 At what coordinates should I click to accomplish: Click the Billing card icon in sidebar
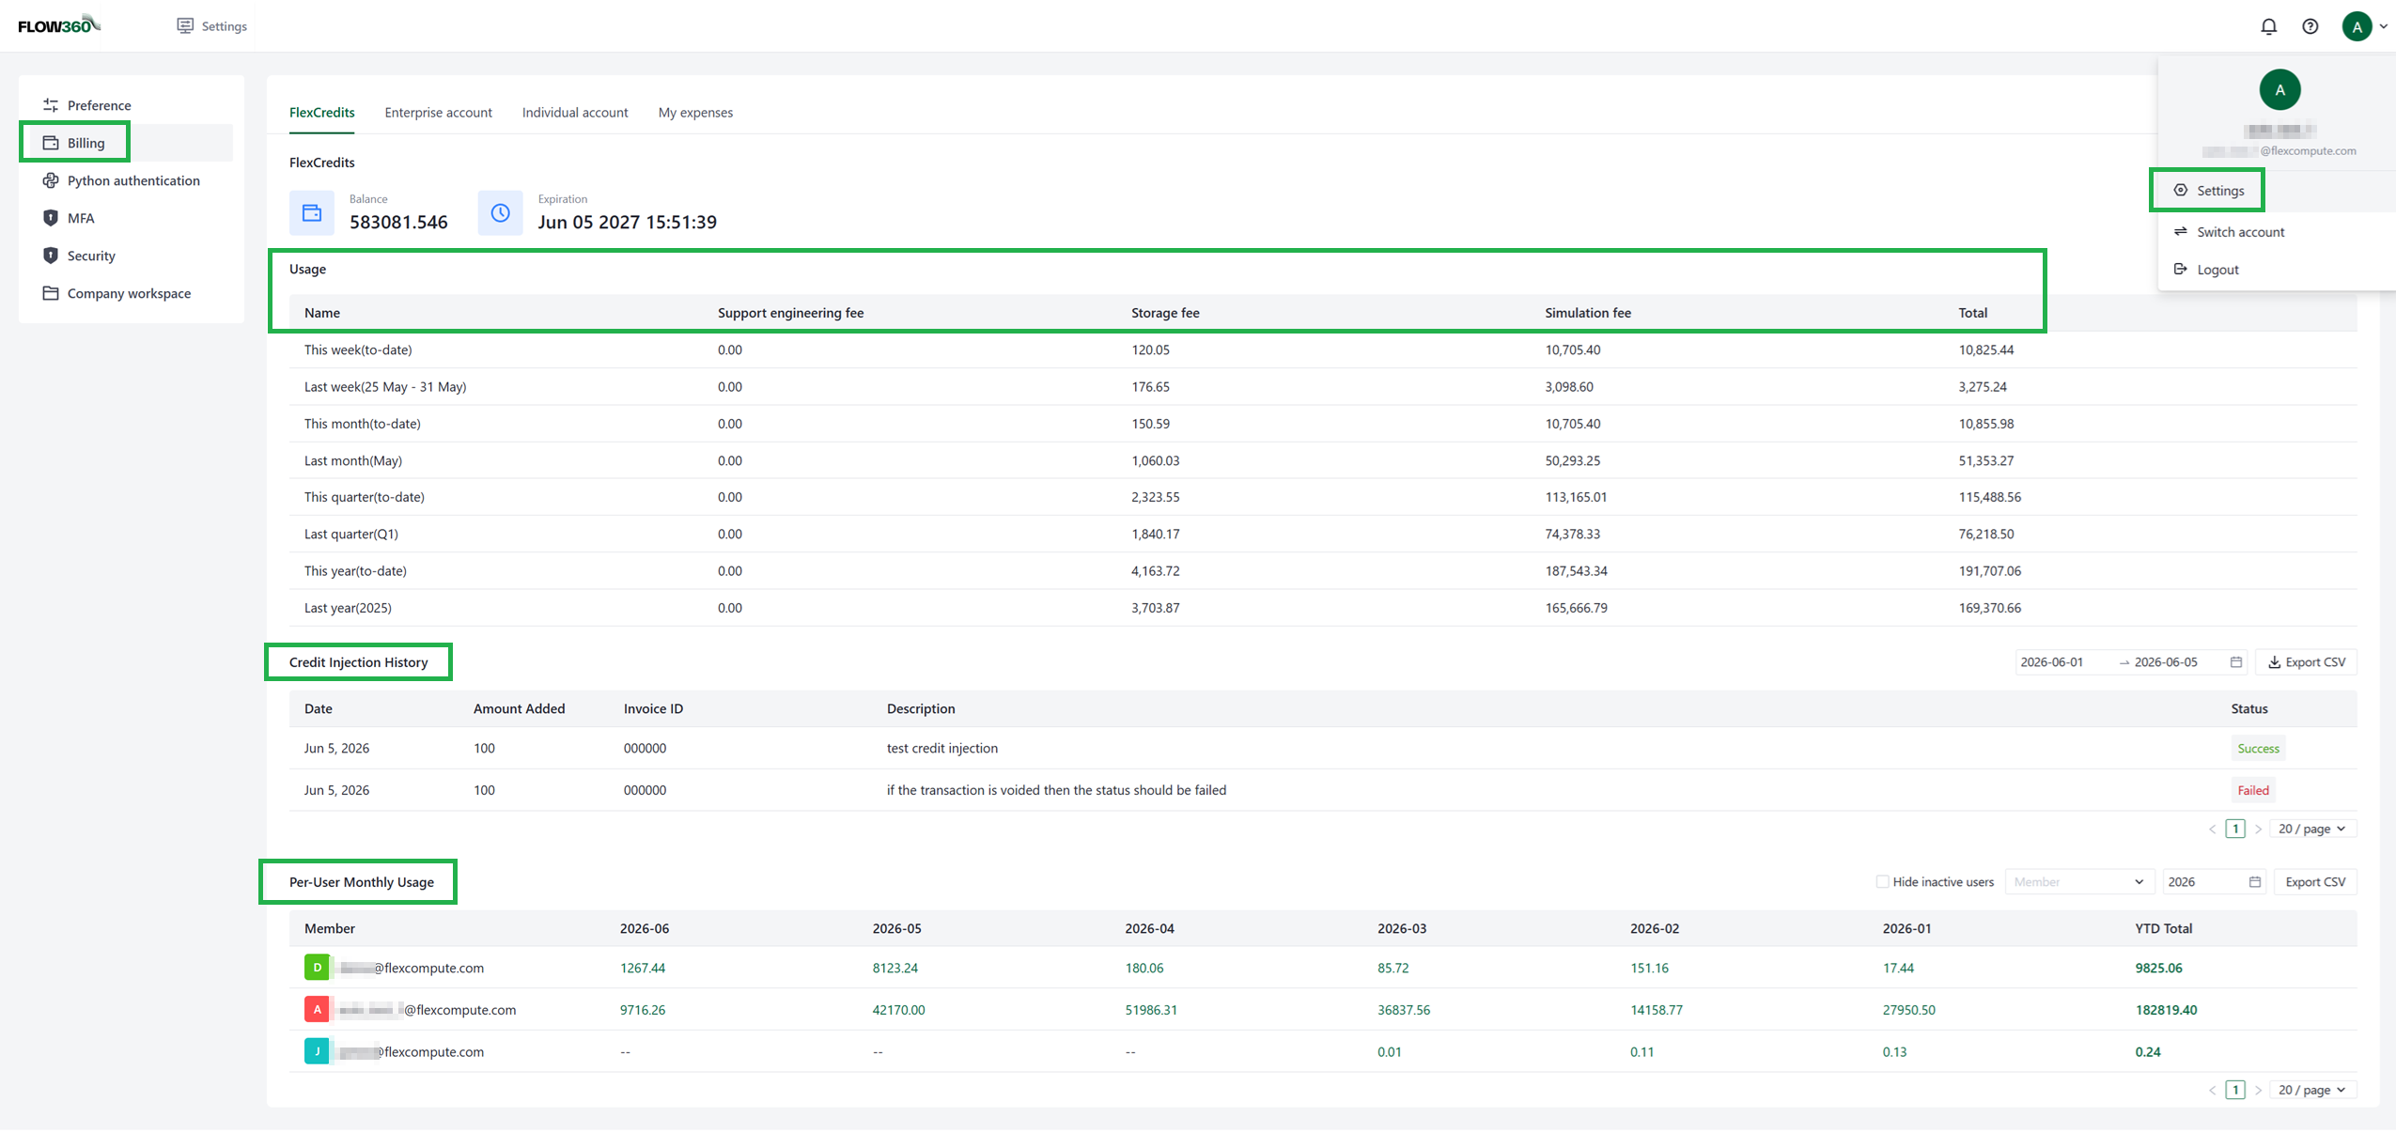[x=51, y=143]
